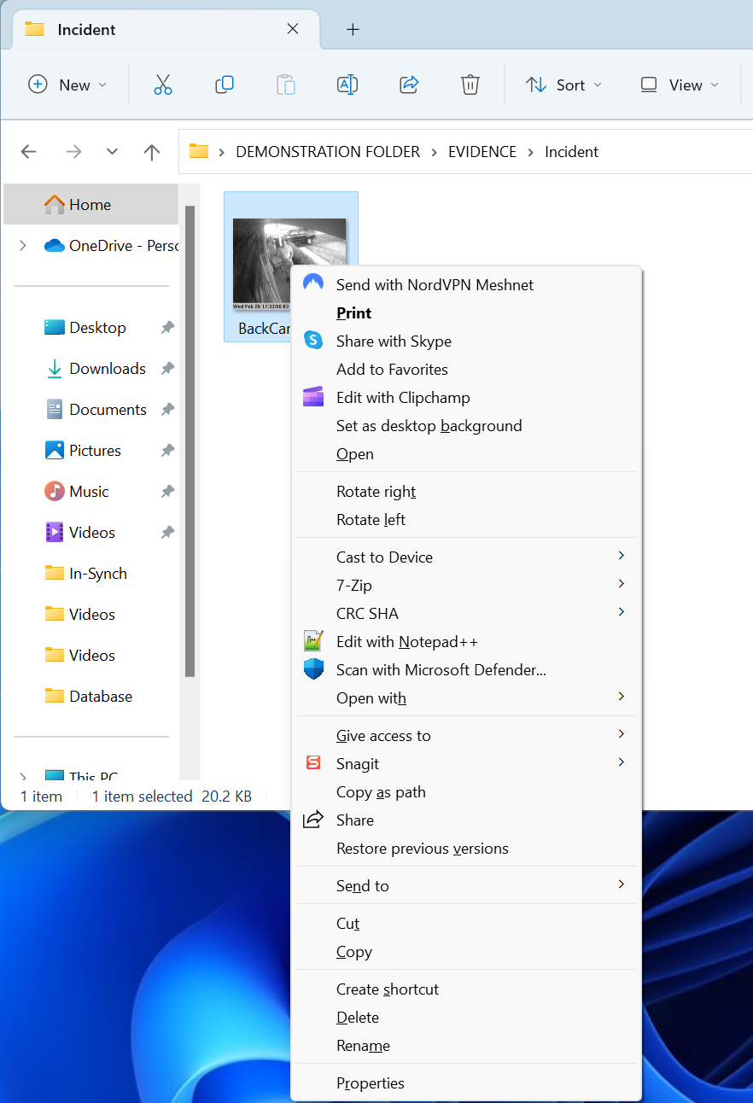This screenshot has width=753, height=1103.
Task: Click the Cut icon in the toolbar
Action: pos(163,85)
